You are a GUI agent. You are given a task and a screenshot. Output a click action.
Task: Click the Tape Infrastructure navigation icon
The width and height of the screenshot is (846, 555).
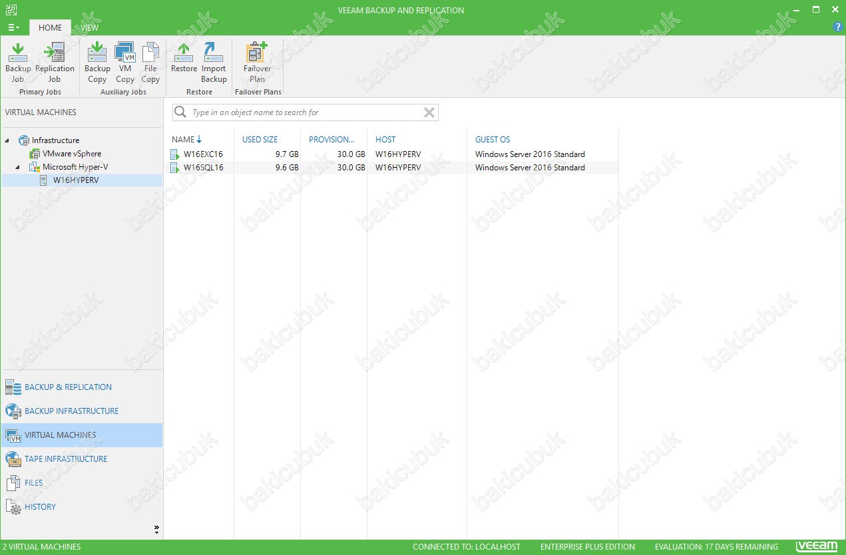point(13,459)
